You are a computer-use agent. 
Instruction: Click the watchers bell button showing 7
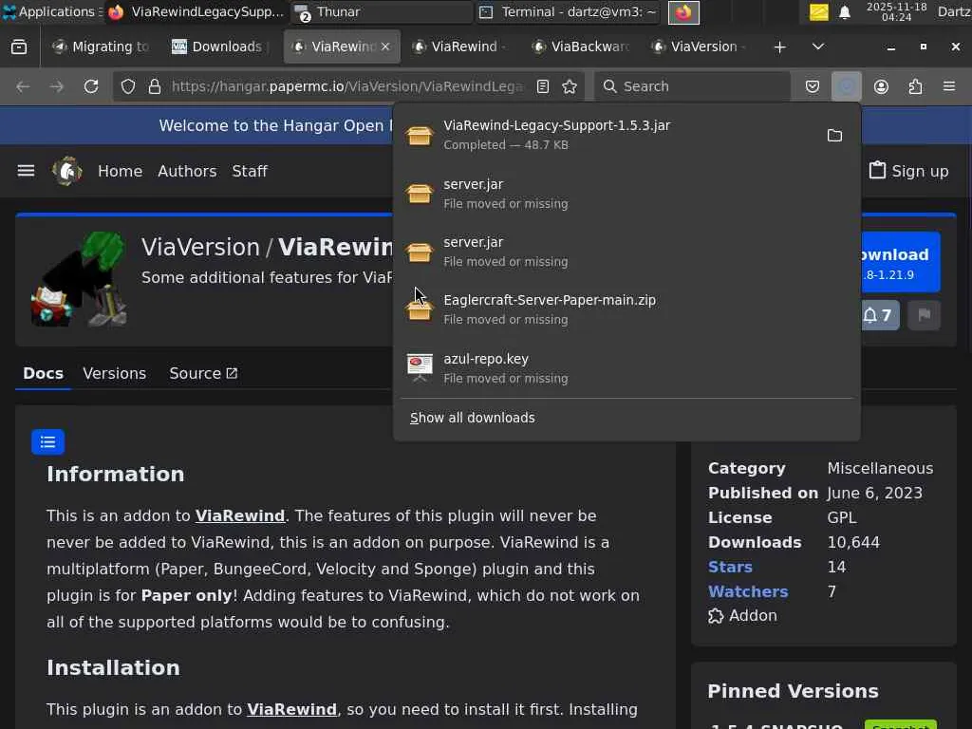[879, 315]
